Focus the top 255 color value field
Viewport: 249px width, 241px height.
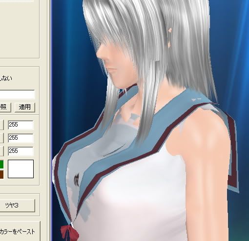pos(21,125)
